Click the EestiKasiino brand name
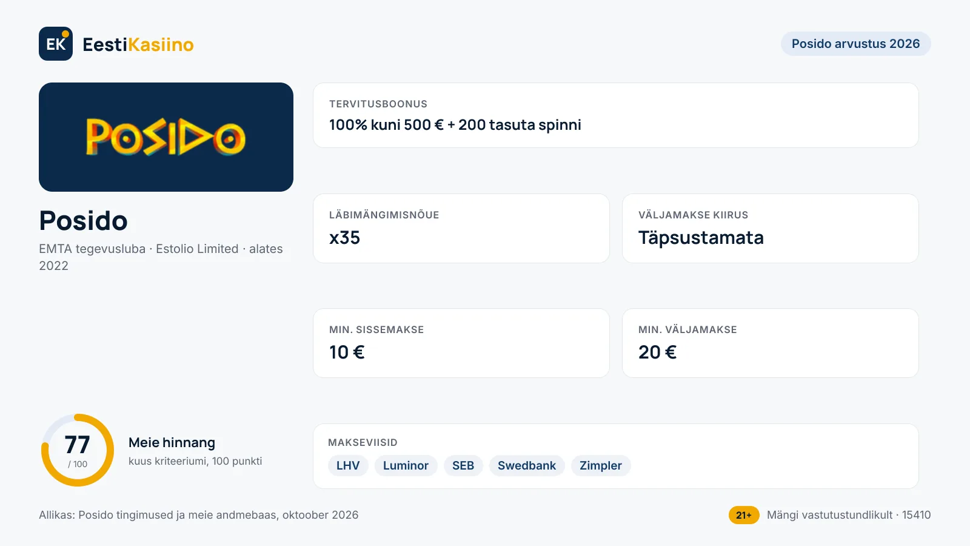The width and height of the screenshot is (970, 546). tap(138, 44)
